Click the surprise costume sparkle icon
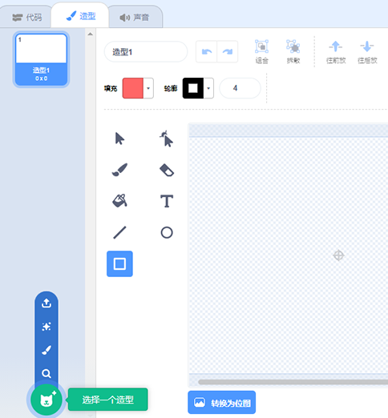 click(x=46, y=327)
